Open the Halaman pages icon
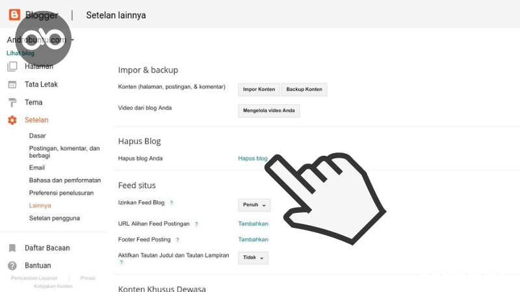 [x=12, y=67]
